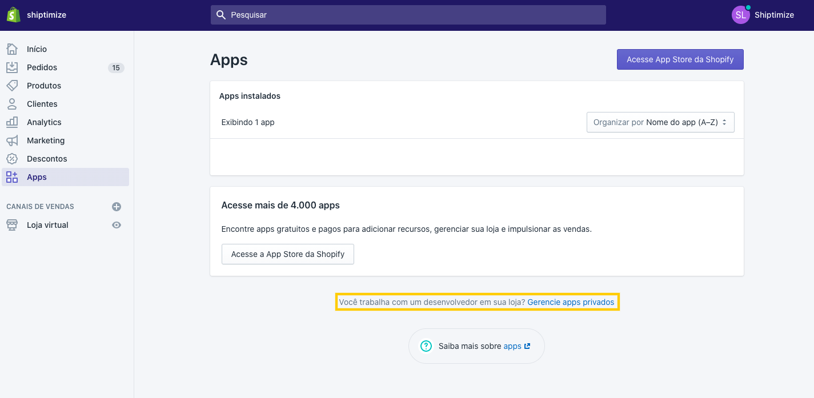This screenshot has height=398, width=814.
Task: Click the Apps page title
Action: click(x=229, y=60)
